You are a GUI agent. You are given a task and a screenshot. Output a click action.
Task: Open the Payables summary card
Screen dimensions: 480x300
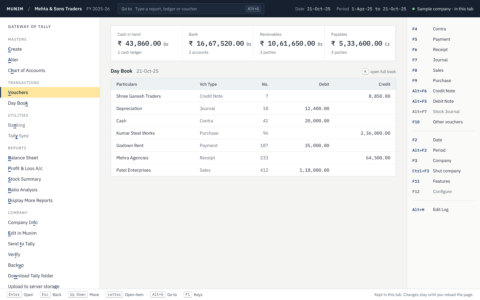360,43
